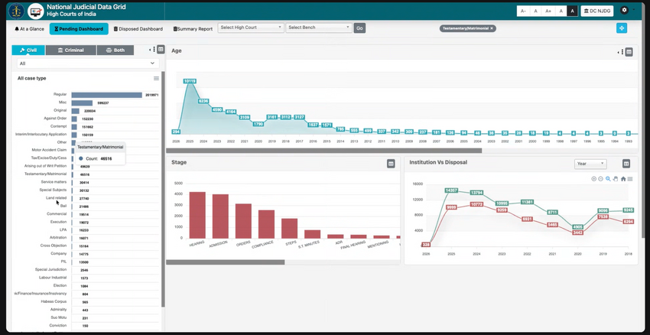Switch to Civil case filter
Viewport: 650px width, 335px height.
[x=28, y=50]
